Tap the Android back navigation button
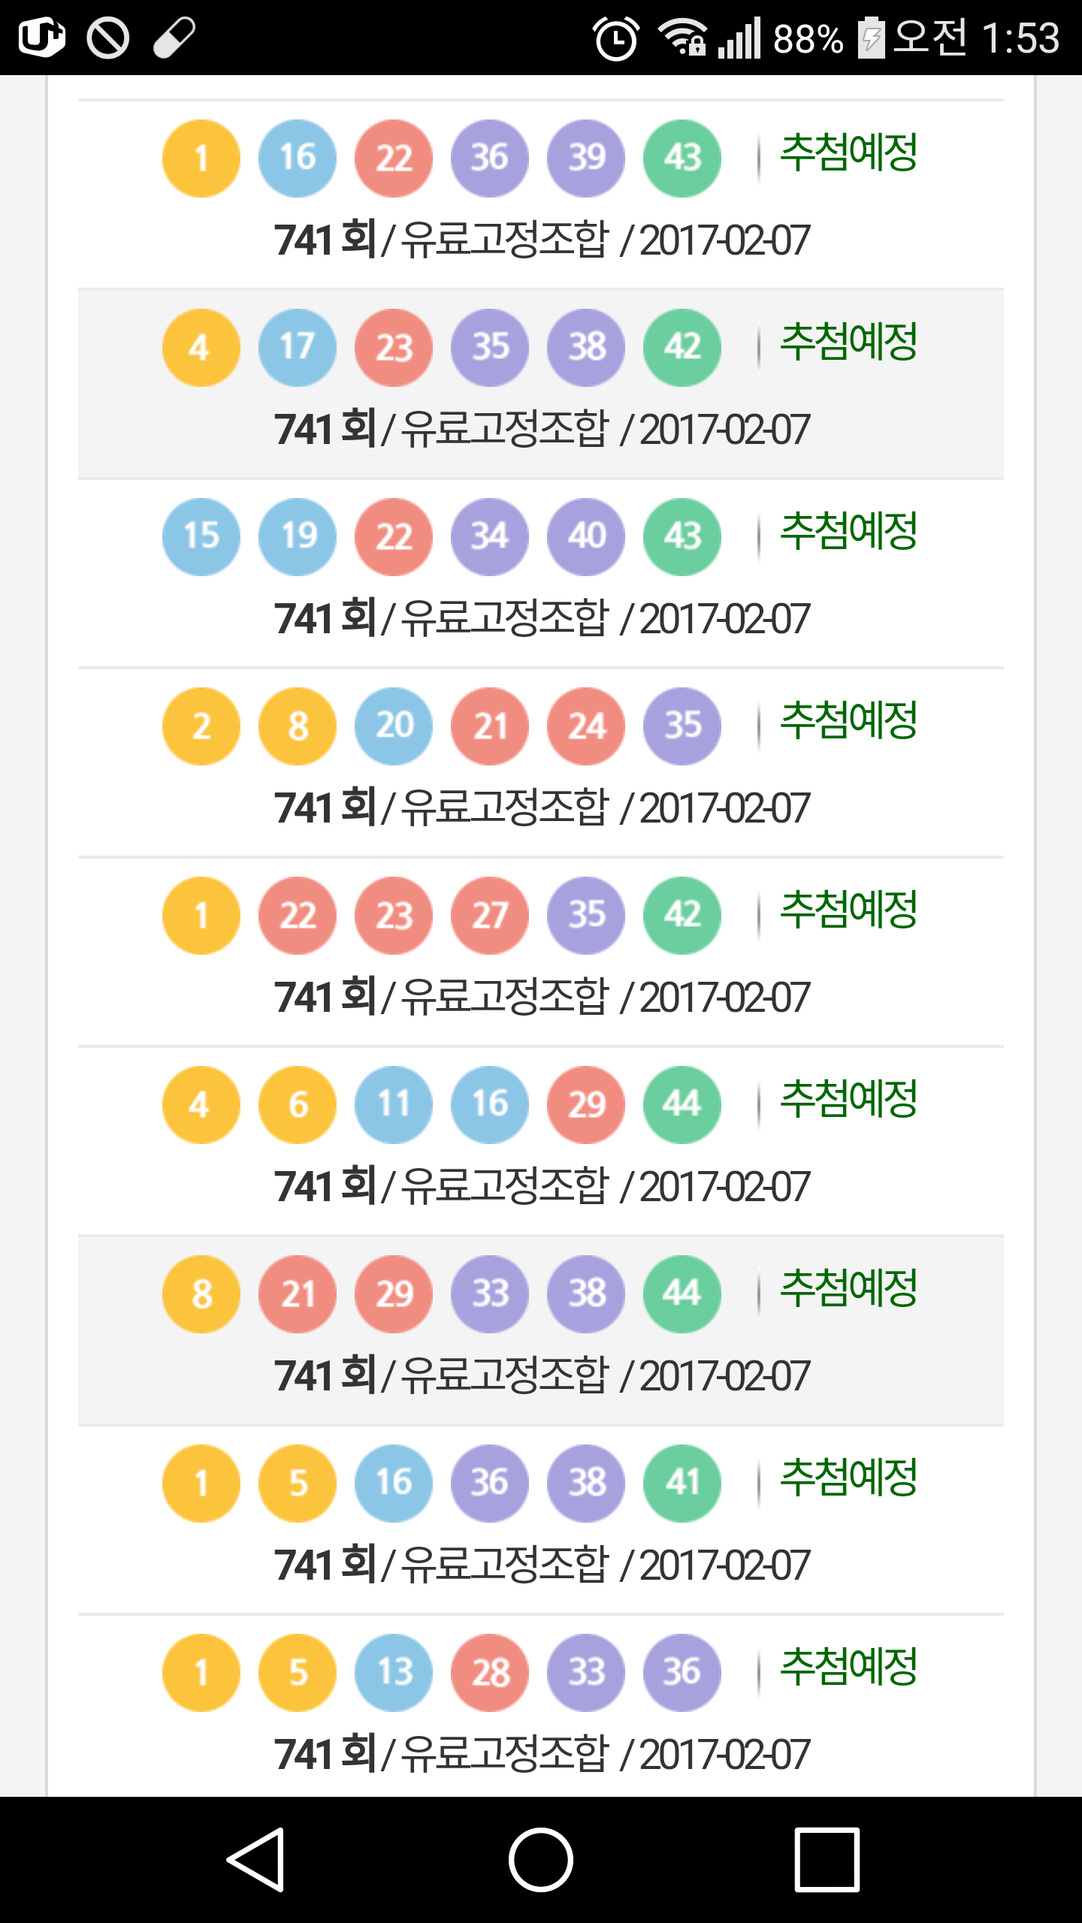 point(257,1859)
